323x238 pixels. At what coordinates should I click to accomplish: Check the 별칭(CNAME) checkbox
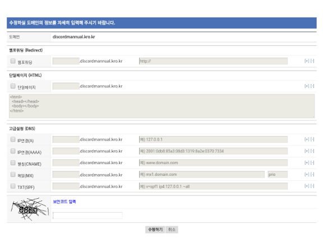click(x=13, y=163)
